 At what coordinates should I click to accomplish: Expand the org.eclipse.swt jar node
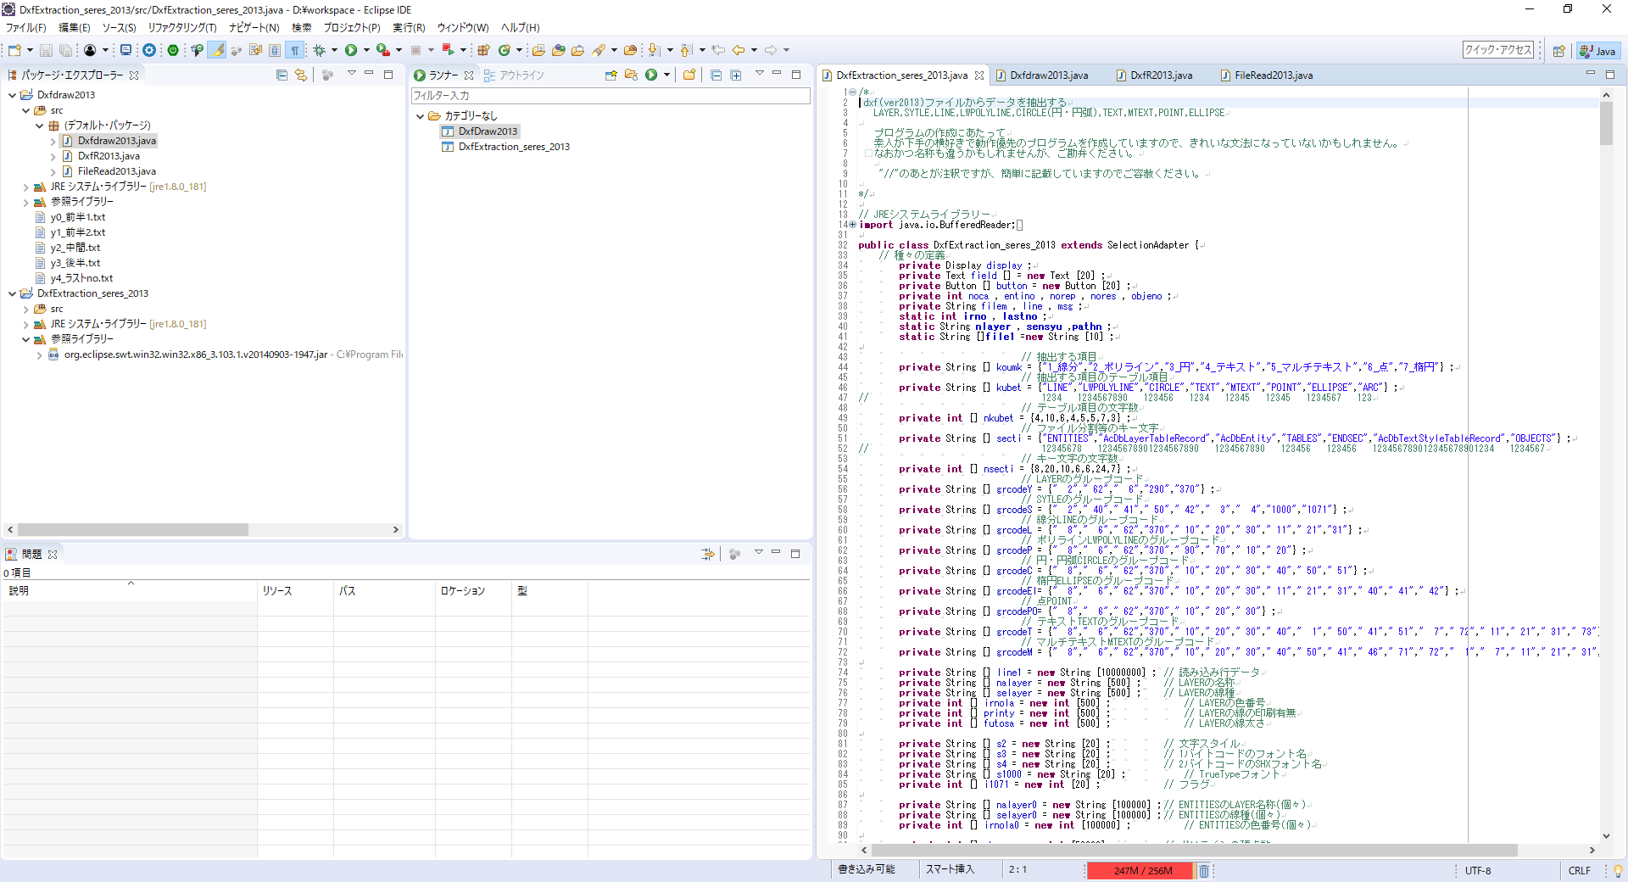point(39,354)
